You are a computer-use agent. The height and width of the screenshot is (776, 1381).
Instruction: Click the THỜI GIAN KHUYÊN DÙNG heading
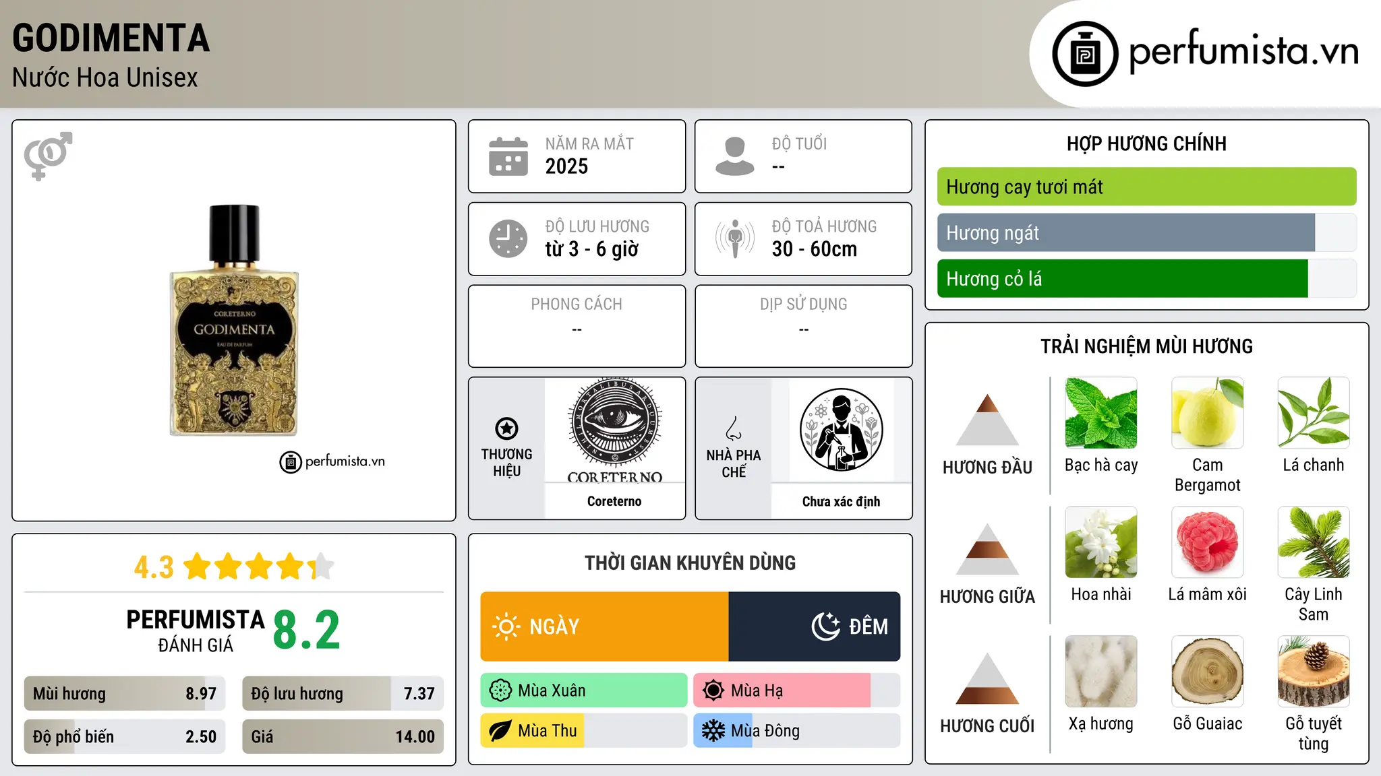[x=690, y=562]
